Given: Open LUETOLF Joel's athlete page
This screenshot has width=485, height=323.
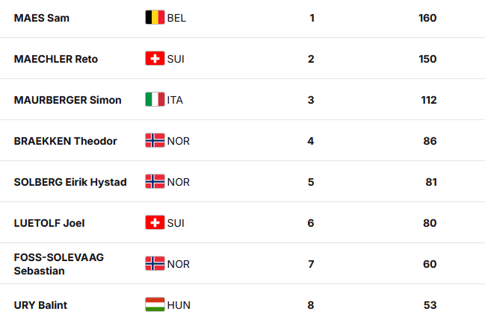Looking at the screenshot, I should [x=49, y=223].
